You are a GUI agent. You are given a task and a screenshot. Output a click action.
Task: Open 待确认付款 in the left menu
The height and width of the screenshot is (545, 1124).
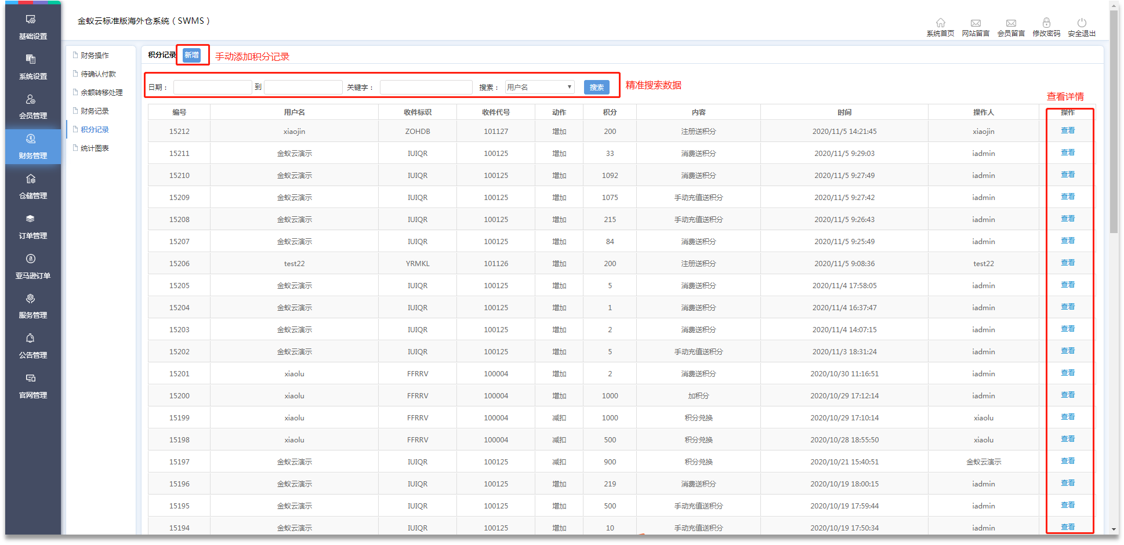pyautogui.click(x=98, y=74)
